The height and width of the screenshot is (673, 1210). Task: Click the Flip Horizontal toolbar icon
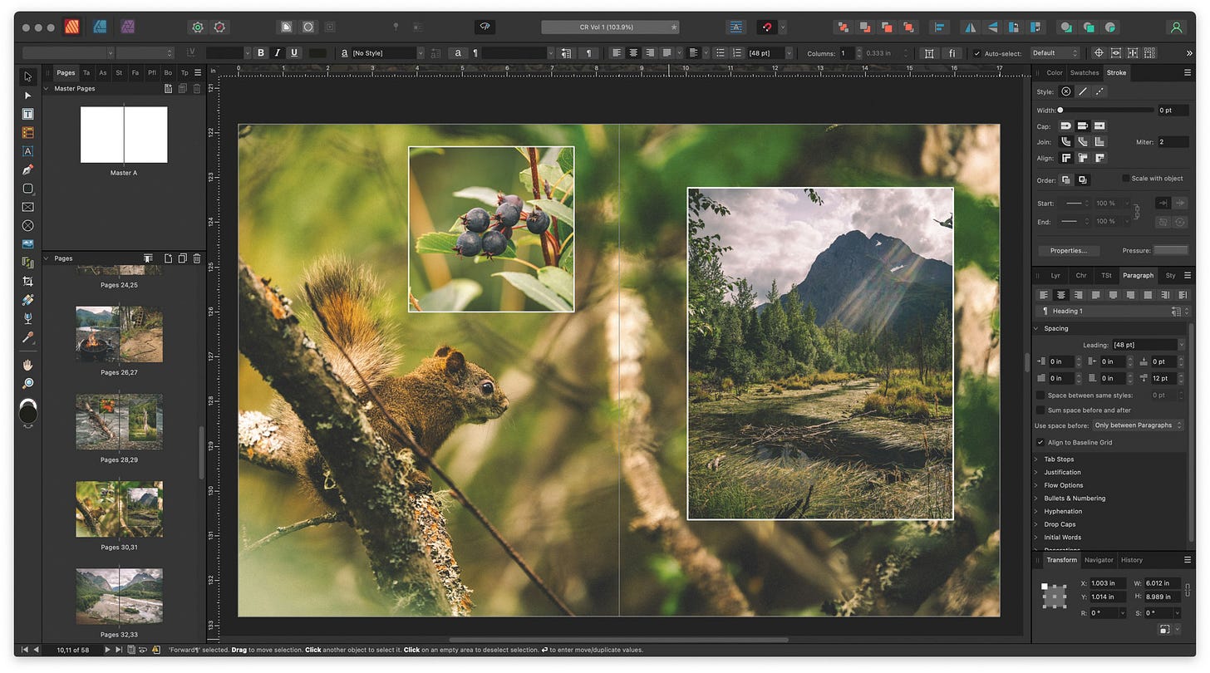pyautogui.click(x=970, y=27)
